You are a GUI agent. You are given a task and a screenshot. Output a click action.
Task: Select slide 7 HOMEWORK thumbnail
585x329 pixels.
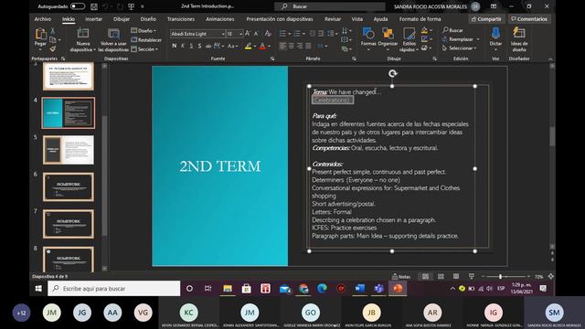[x=69, y=224]
